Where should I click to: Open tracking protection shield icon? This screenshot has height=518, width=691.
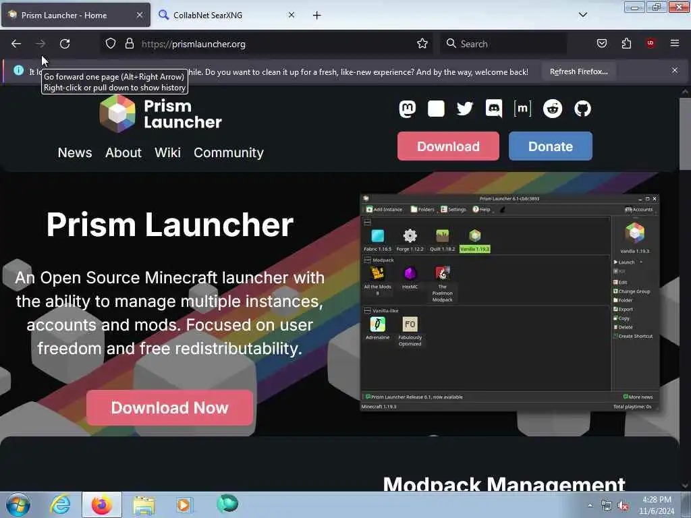point(111,44)
